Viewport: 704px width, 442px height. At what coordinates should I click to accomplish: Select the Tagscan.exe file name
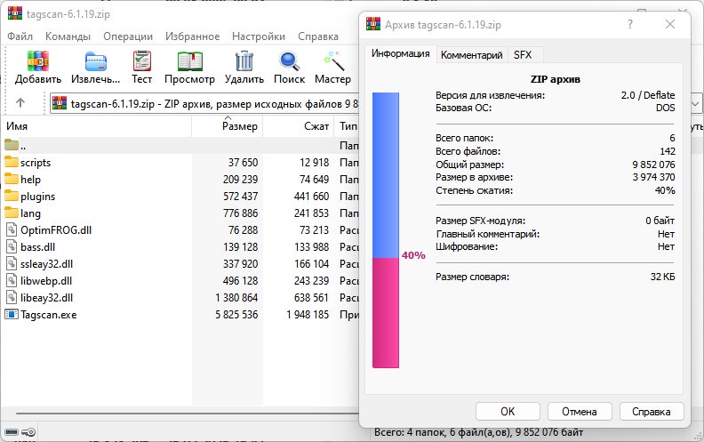49,315
